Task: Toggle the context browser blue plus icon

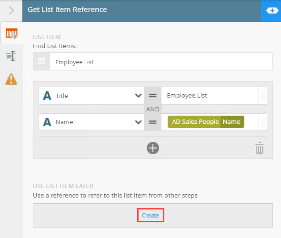Action: tap(272, 10)
